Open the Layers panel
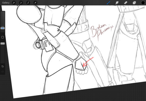The width and height of the screenshot is (146, 101). [134, 3]
